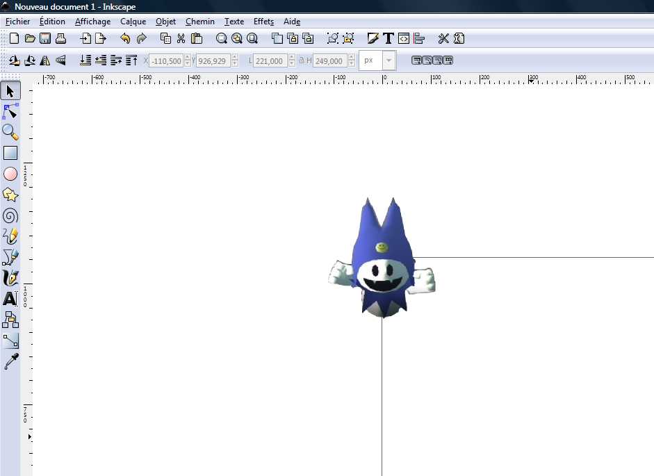This screenshot has height=476, width=654.
Task: Open the Calque menu
Action: tap(133, 22)
